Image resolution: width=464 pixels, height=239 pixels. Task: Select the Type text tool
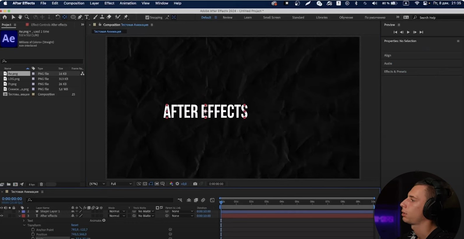point(87,17)
